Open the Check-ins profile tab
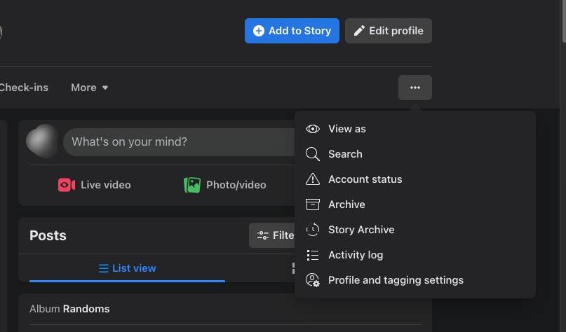The width and height of the screenshot is (566, 332). click(x=24, y=88)
